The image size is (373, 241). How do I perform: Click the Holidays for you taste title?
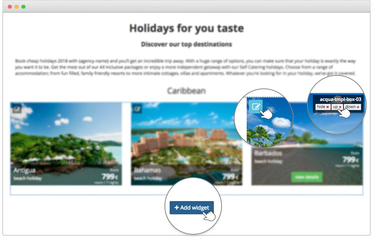[186, 28]
